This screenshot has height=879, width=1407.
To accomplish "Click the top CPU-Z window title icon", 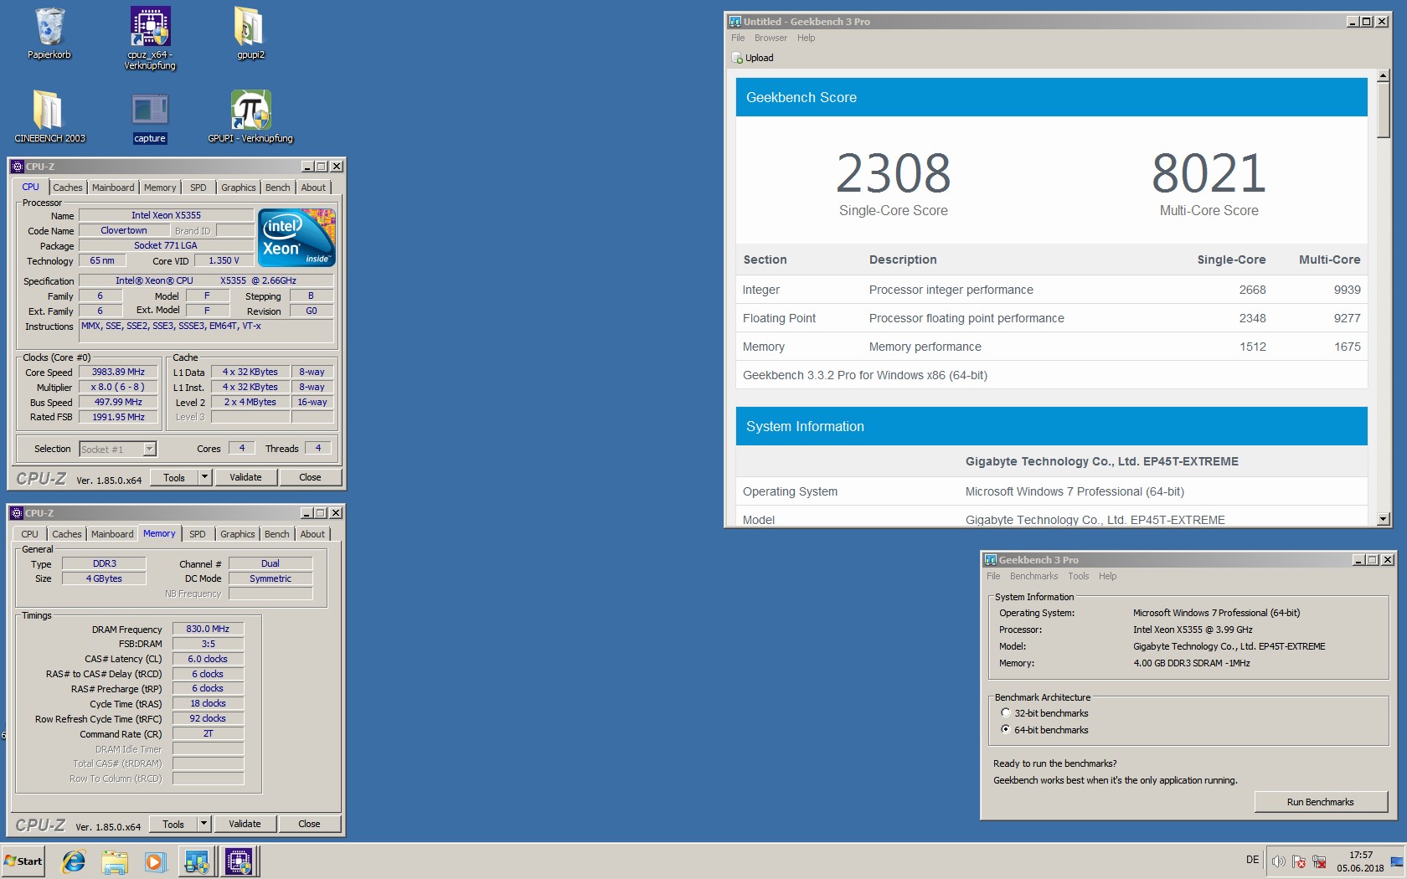I will click(18, 166).
